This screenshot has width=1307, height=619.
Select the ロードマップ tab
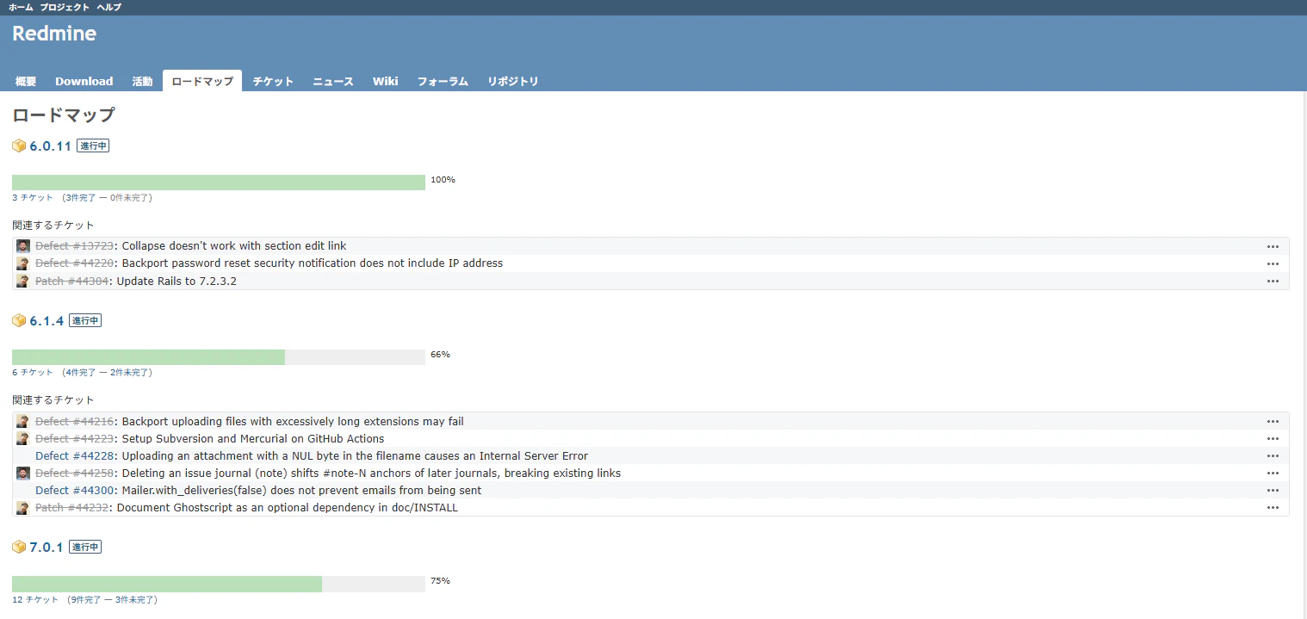[202, 81]
